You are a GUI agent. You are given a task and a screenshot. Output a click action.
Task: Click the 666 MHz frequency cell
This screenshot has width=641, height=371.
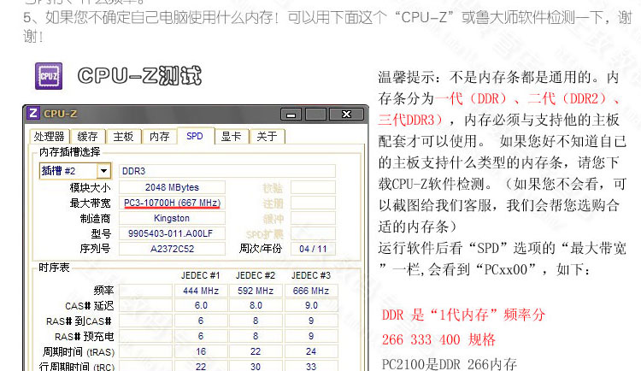click(311, 291)
